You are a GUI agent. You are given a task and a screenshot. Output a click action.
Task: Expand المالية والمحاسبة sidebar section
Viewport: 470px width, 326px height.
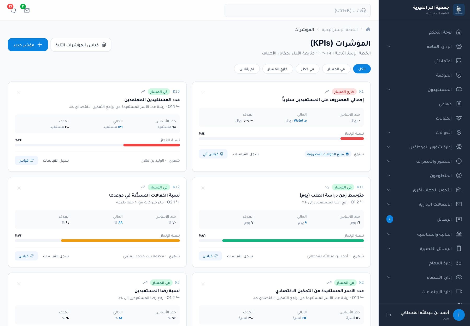pos(389,234)
